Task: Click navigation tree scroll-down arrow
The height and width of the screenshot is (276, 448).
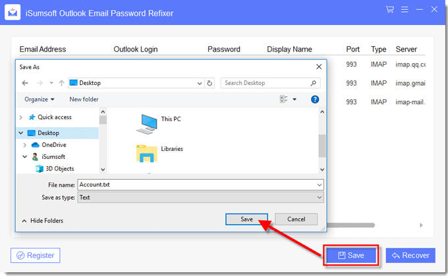Action: point(103,170)
